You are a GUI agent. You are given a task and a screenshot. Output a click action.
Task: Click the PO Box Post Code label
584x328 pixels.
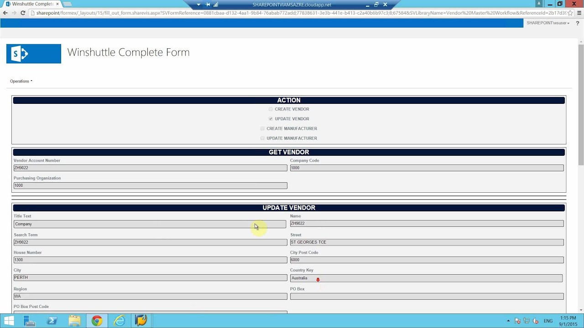(31, 307)
